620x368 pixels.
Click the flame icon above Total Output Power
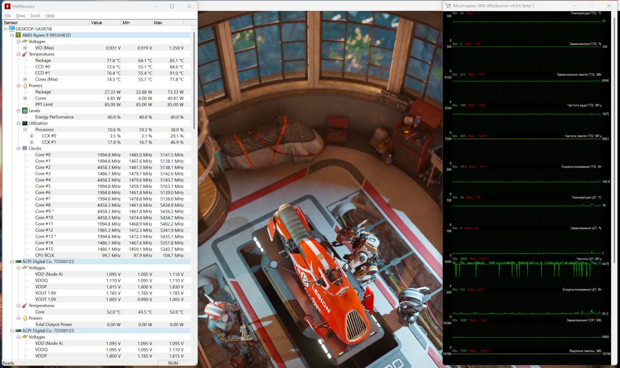pos(25,318)
